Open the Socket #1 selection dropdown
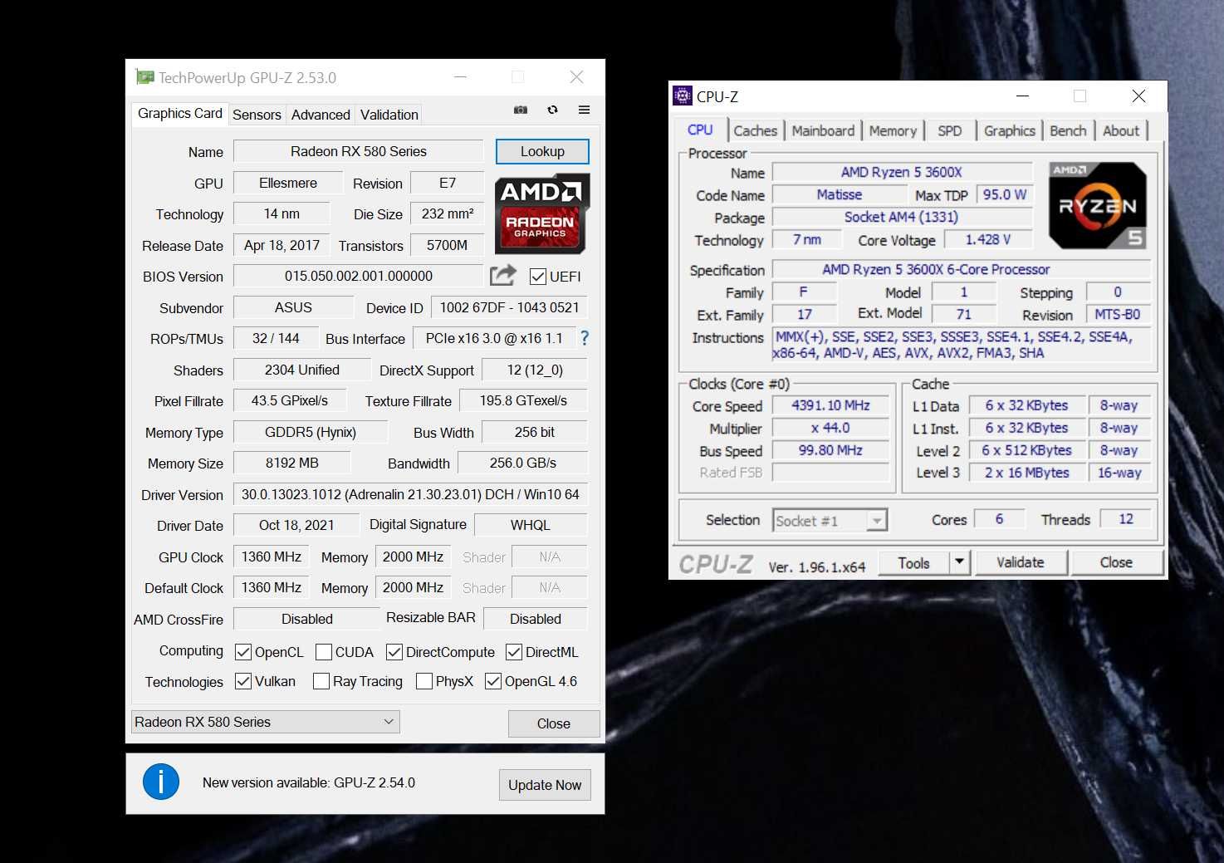Viewport: 1224px width, 863px height. click(830, 520)
